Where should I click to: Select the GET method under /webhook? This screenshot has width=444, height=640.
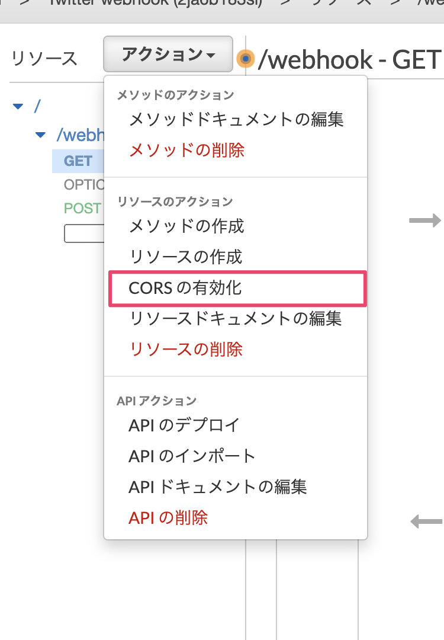pyautogui.click(x=78, y=161)
